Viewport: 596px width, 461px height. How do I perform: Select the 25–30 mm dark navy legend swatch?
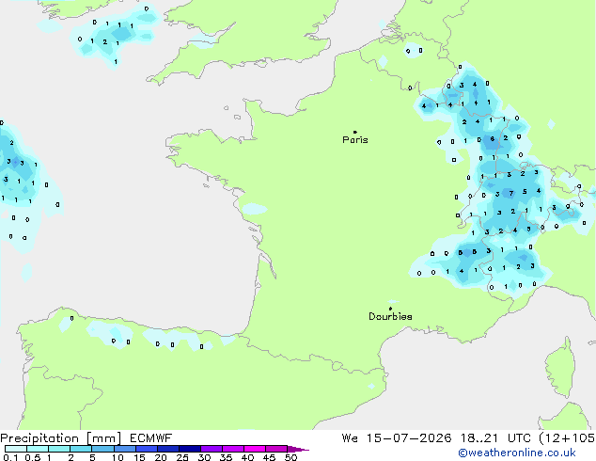pos(190,449)
